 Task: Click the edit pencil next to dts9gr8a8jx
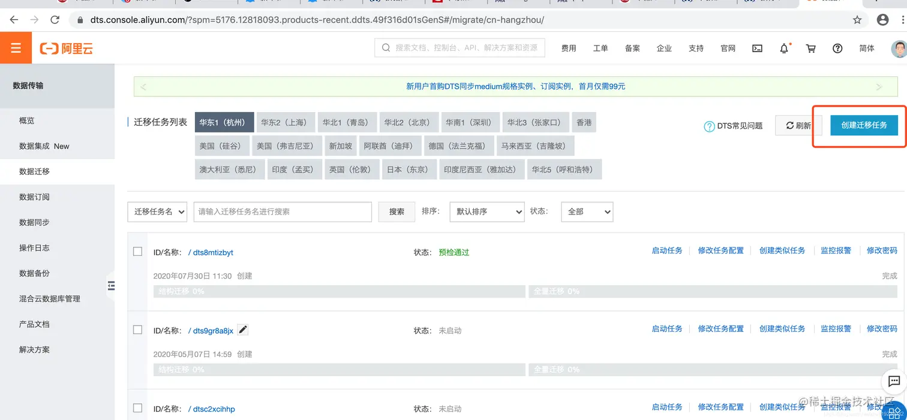point(242,329)
